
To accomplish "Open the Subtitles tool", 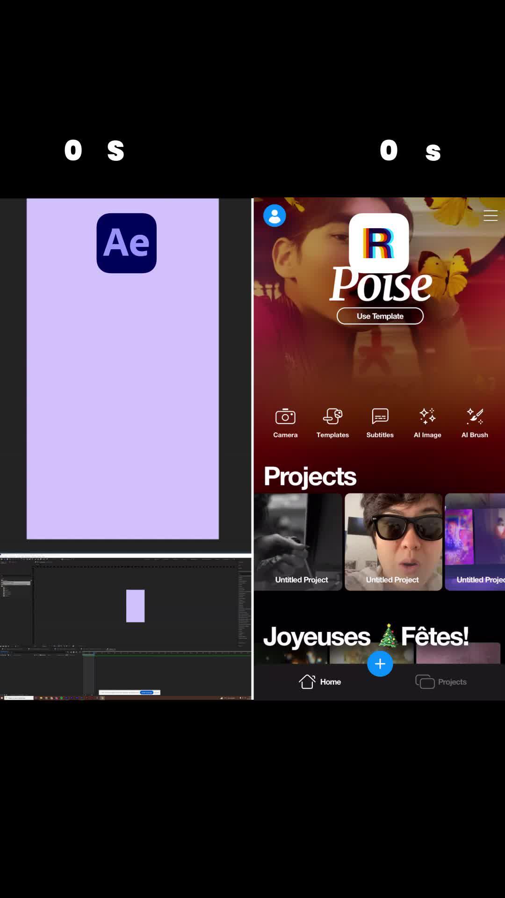I will point(380,423).
